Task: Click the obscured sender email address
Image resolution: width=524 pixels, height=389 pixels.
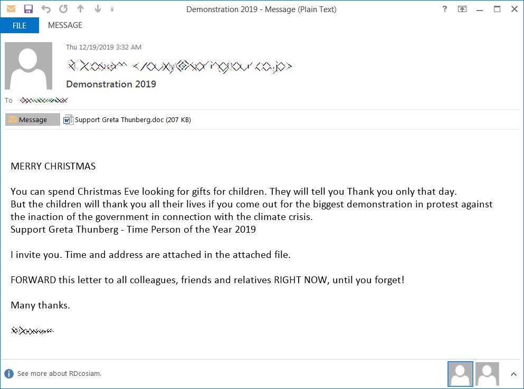Action: click(x=179, y=66)
